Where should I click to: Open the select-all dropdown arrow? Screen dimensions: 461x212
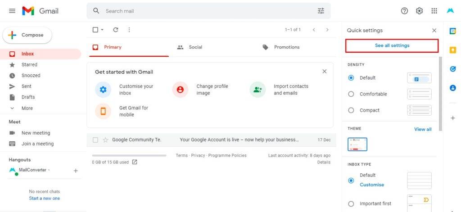tap(102, 30)
